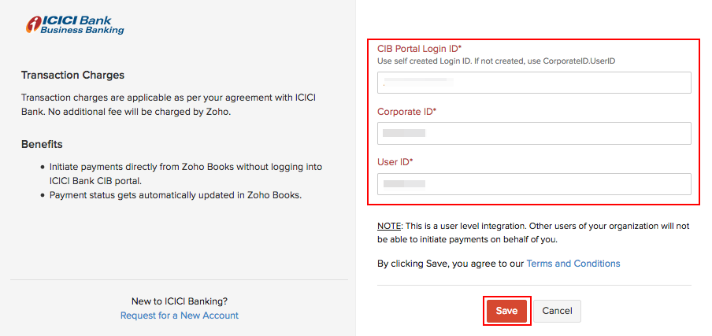Click the underlined NOTE text
This screenshot has width=712, height=336.
(390, 226)
